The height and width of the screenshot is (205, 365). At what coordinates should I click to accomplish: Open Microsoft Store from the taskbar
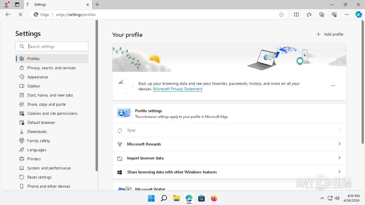201,198
